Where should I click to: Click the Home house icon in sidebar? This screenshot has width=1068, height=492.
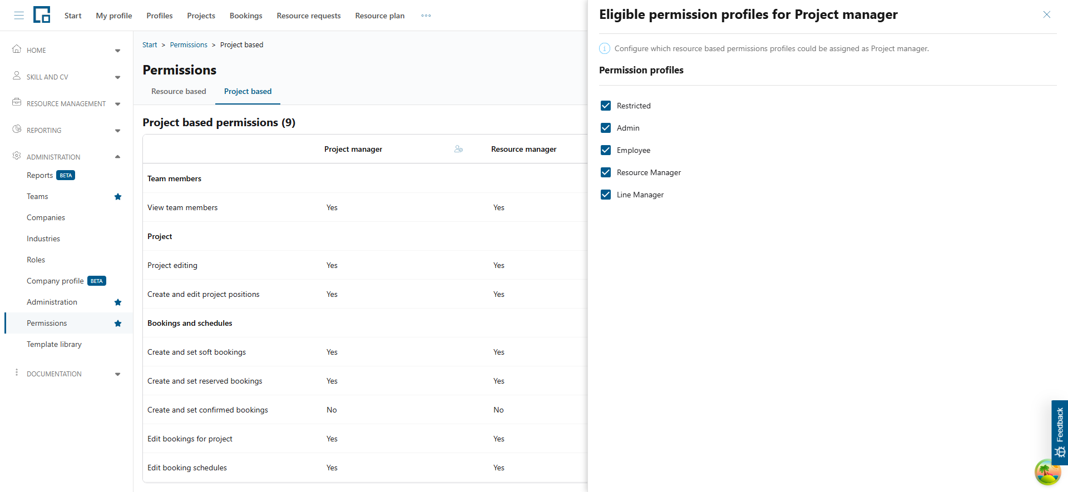click(17, 49)
